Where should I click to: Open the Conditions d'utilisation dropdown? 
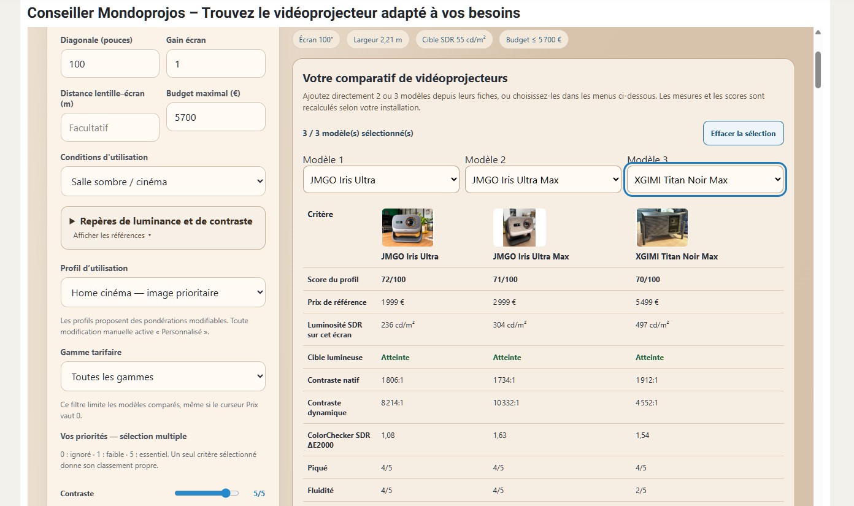coord(163,182)
